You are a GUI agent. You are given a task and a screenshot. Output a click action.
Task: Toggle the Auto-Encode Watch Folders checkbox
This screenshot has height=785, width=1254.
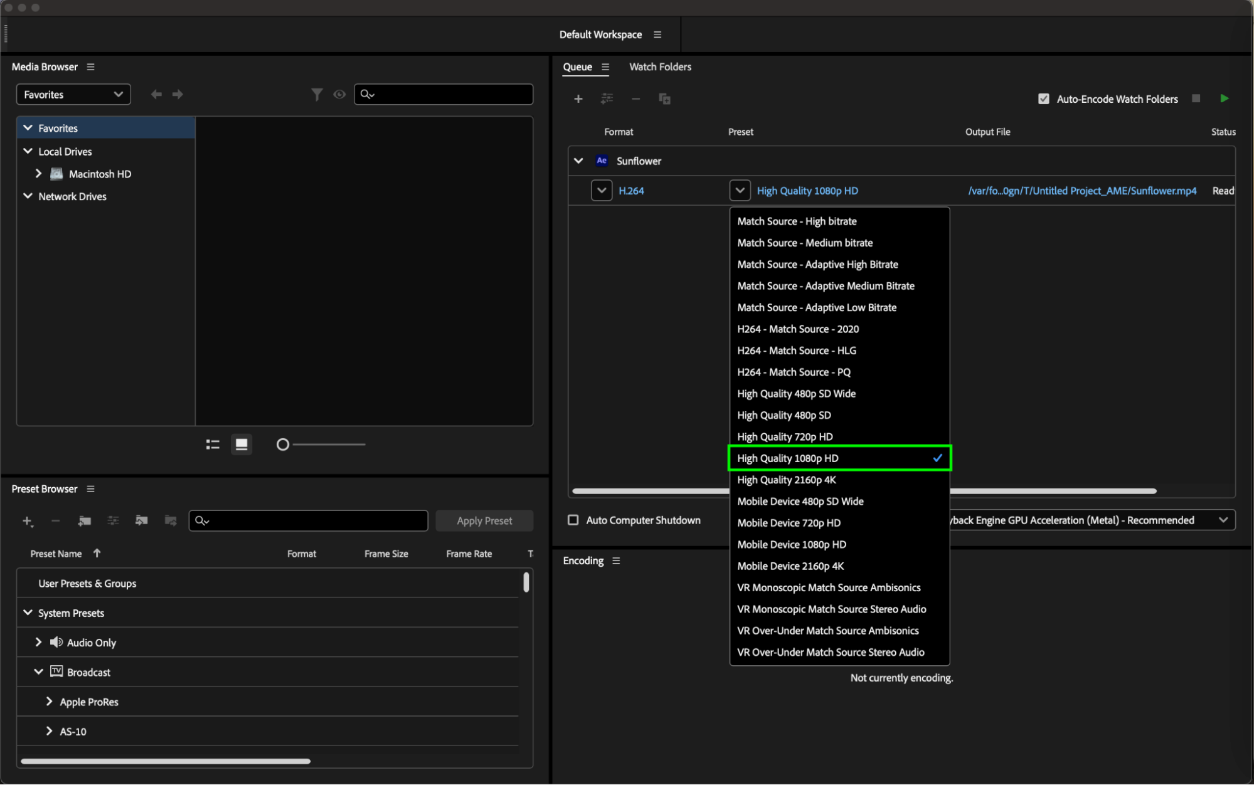tap(1044, 99)
